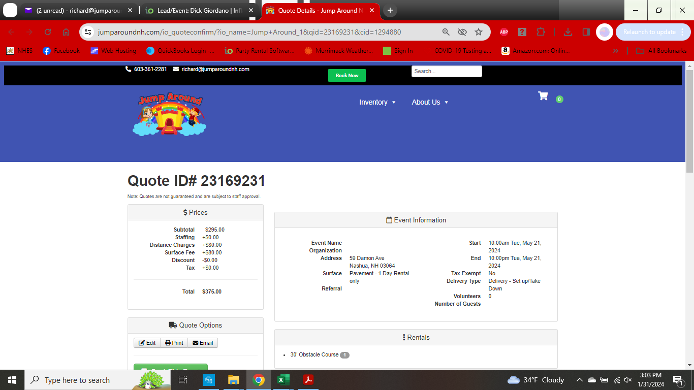Click the Edit quote button

(147, 343)
